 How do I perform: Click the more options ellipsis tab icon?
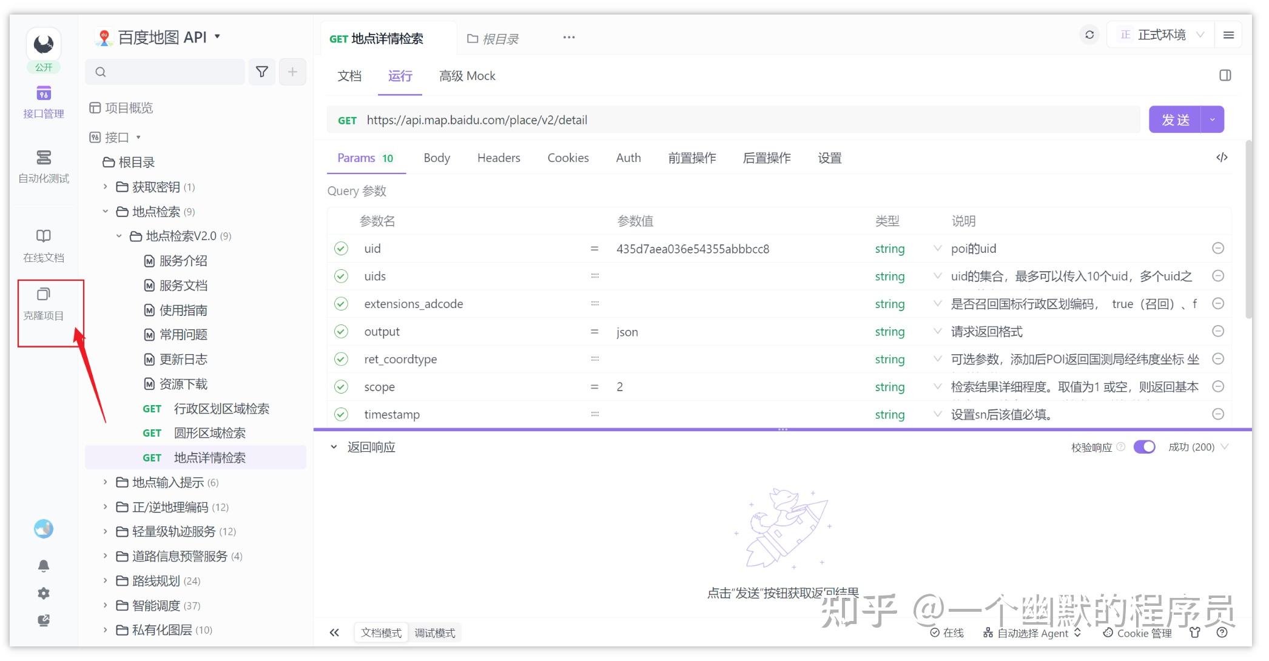[568, 38]
